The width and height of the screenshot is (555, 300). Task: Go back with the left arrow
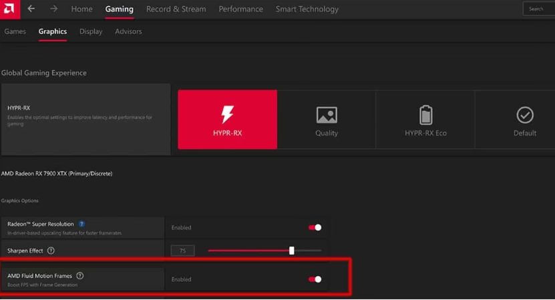[x=31, y=9]
